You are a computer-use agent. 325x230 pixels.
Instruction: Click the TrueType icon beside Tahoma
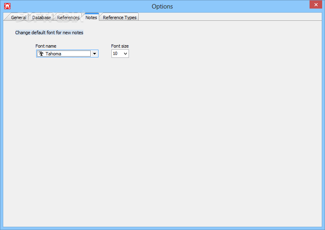click(x=41, y=54)
